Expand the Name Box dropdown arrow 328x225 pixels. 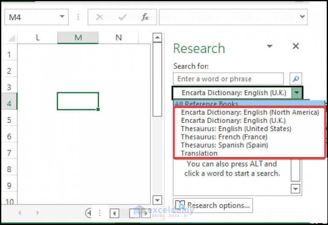[x=62, y=16]
